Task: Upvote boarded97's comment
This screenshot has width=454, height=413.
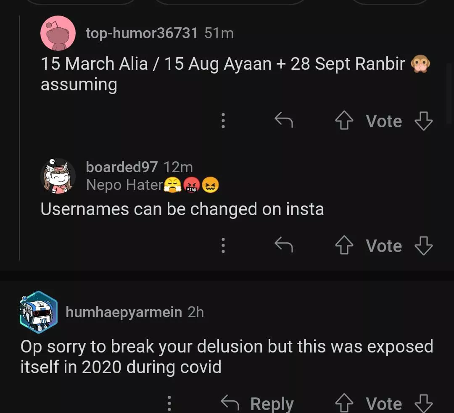Action: point(344,246)
